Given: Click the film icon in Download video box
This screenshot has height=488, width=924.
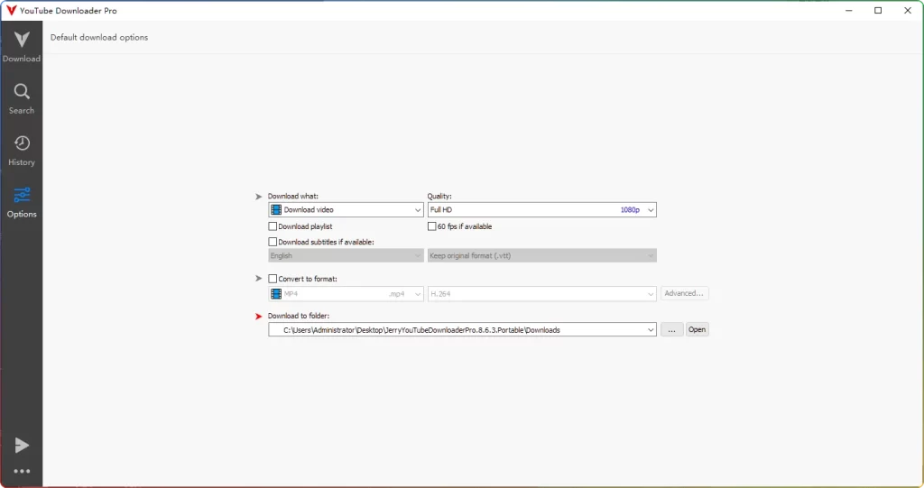Looking at the screenshot, I should [x=276, y=210].
